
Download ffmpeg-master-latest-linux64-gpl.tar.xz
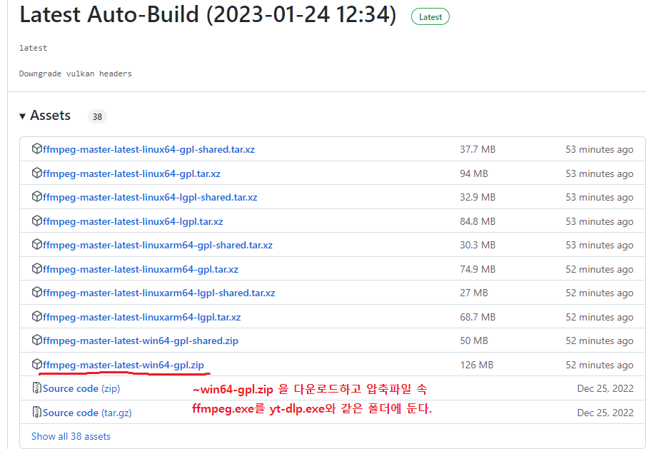(x=131, y=173)
